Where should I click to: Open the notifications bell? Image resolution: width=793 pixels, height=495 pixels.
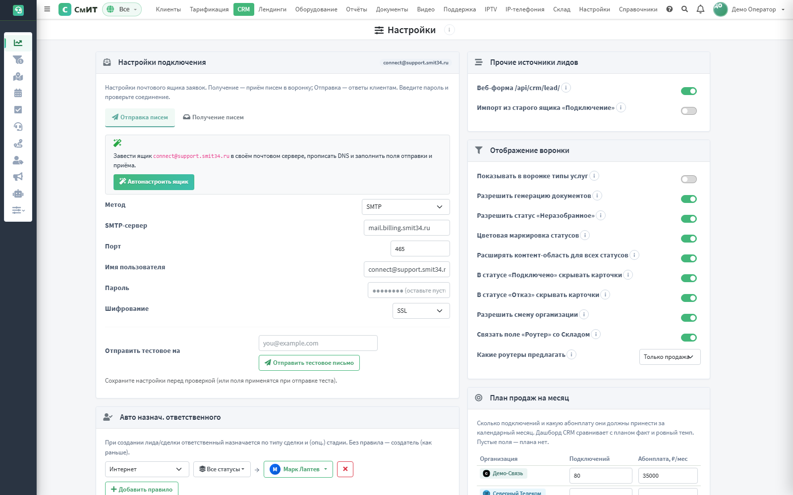pyautogui.click(x=700, y=9)
